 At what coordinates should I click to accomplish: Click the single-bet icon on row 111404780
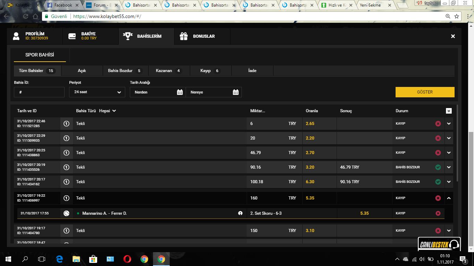click(66, 231)
